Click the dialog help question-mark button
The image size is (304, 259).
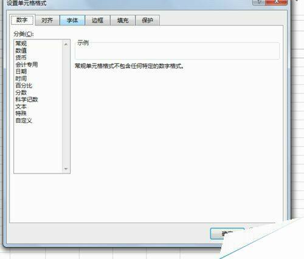click(x=259, y=2)
